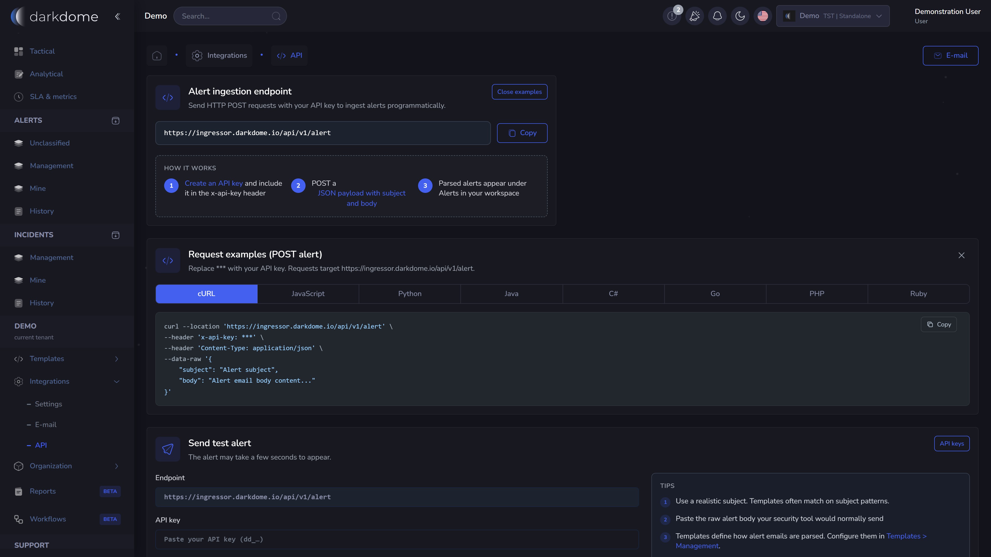The width and height of the screenshot is (991, 557).
Task: Open the Create an API key link
Action: [x=213, y=183]
